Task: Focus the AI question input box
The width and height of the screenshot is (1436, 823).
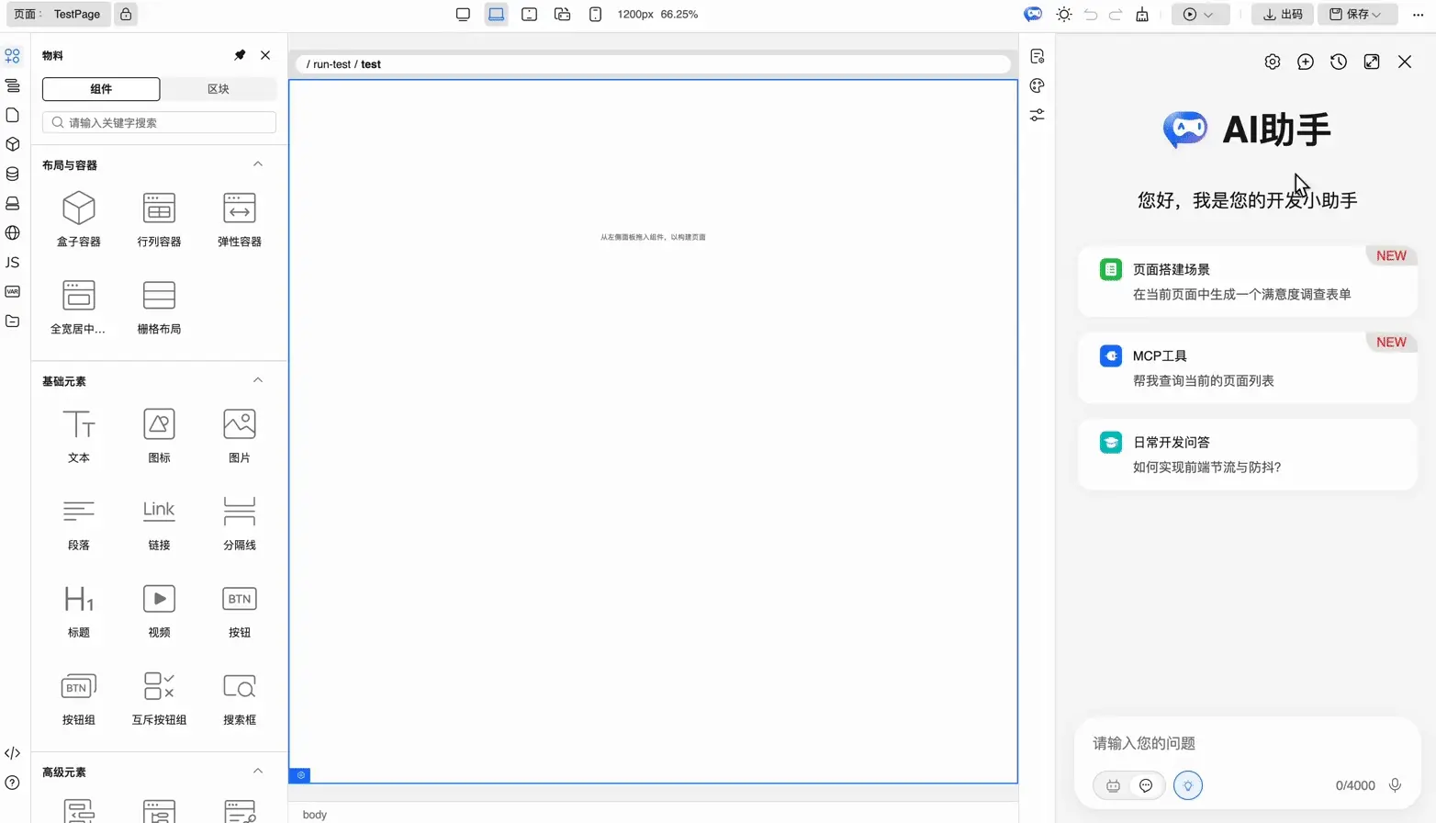Action: click(1247, 743)
